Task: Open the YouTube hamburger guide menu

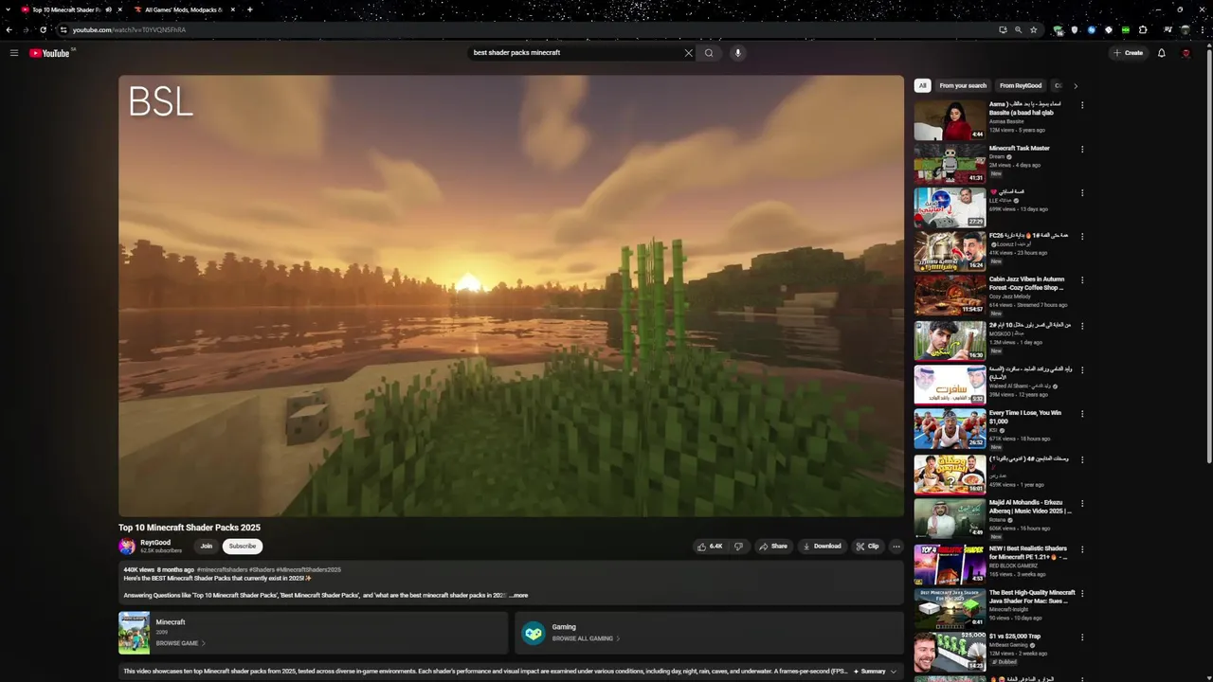Action: click(x=14, y=53)
